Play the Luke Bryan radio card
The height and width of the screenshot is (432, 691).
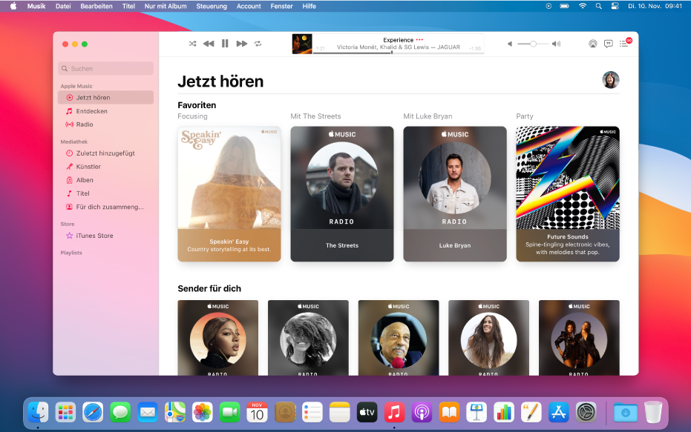tap(454, 194)
